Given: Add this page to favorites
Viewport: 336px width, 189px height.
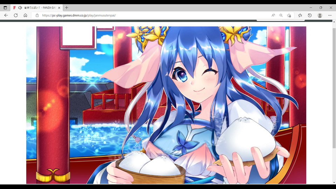Looking at the screenshot, I should pyautogui.click(x=289, y=15).
